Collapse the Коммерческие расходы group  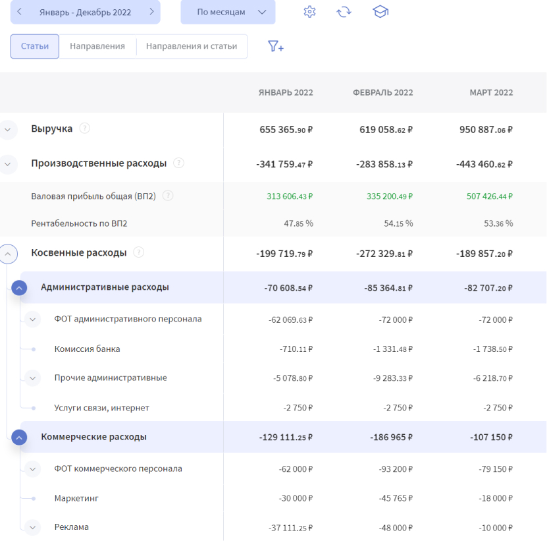[x=19, y=437]
